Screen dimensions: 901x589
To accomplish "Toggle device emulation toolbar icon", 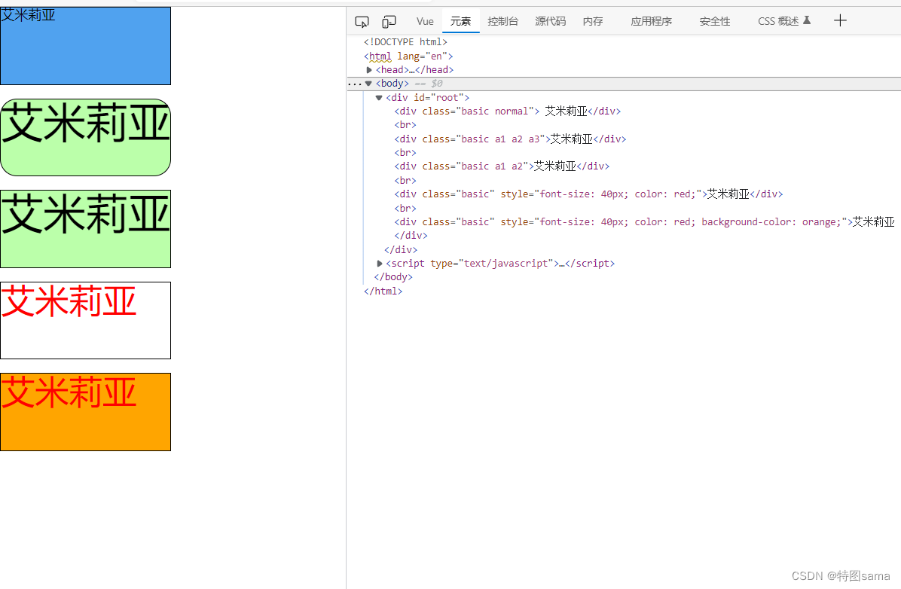I will pos(389,22).
